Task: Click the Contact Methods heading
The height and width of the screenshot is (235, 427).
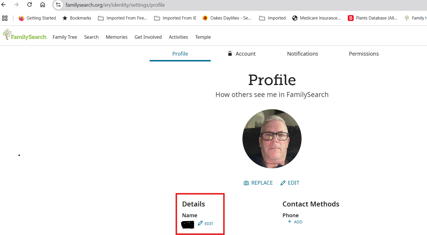Action: [x=311, y=204]
